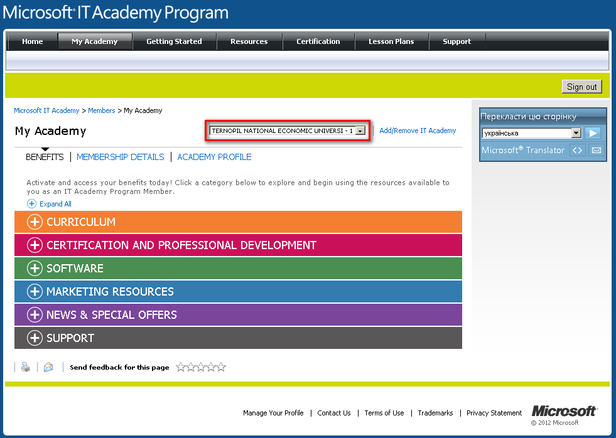Open Manage Your Profile footer link
616x438 pixels.
[273, 413]
